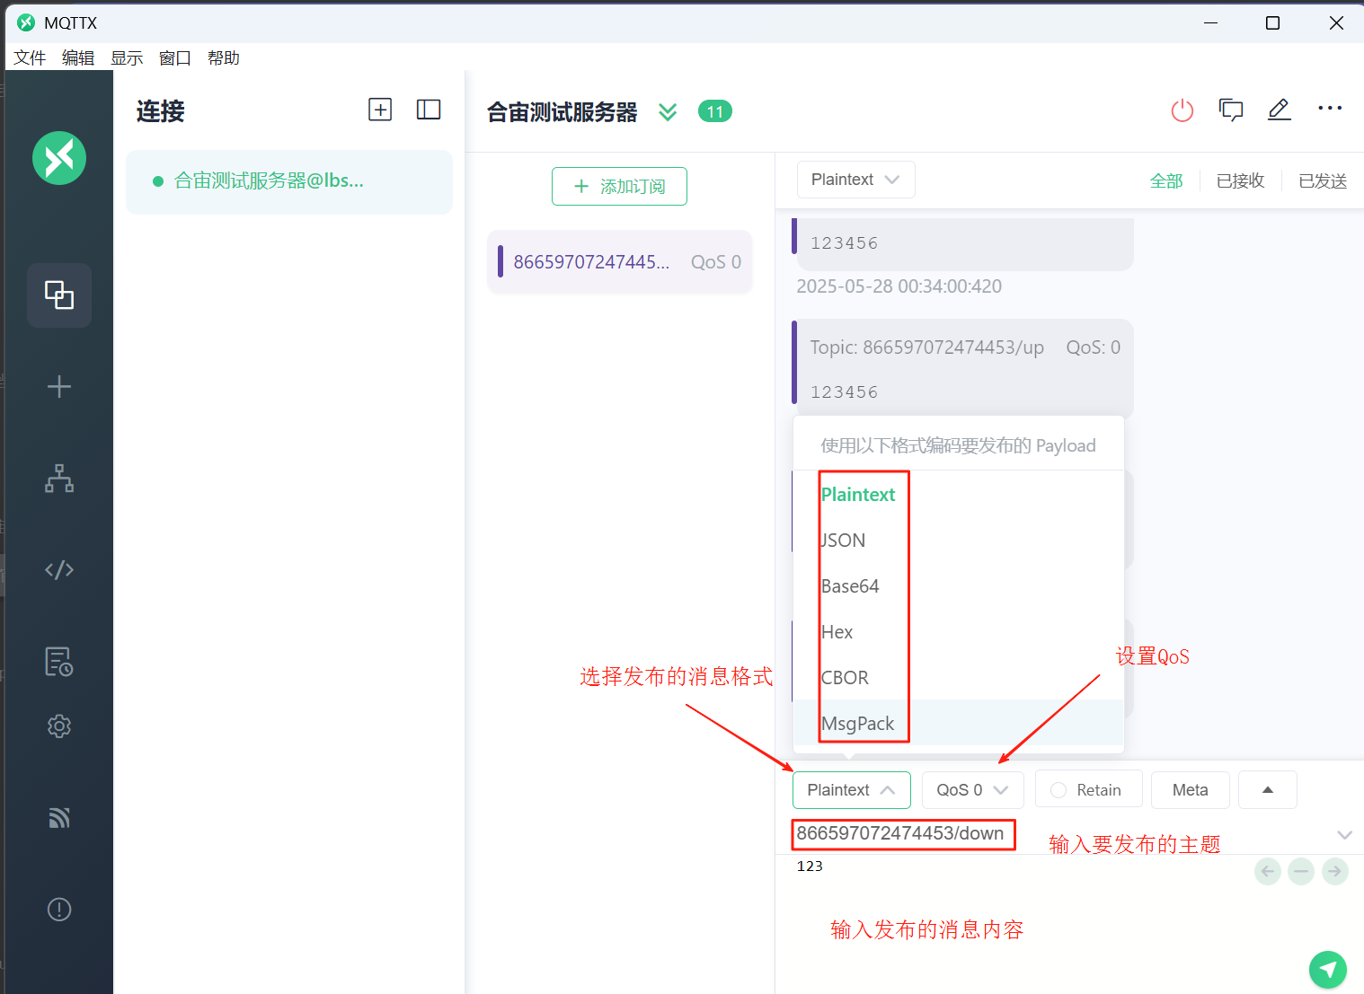Image resolution: width=1364 pixels, height=994 pixels.
Task: Toggle the connection list layout icon
Action: 429,110
